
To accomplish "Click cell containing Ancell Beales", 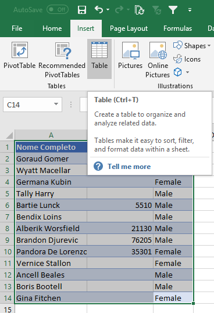I will tap(51, 275).
